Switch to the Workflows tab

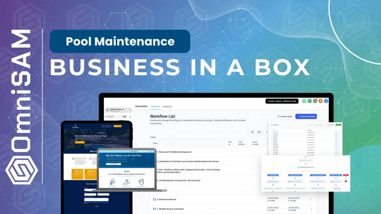(x=155, y=106)
